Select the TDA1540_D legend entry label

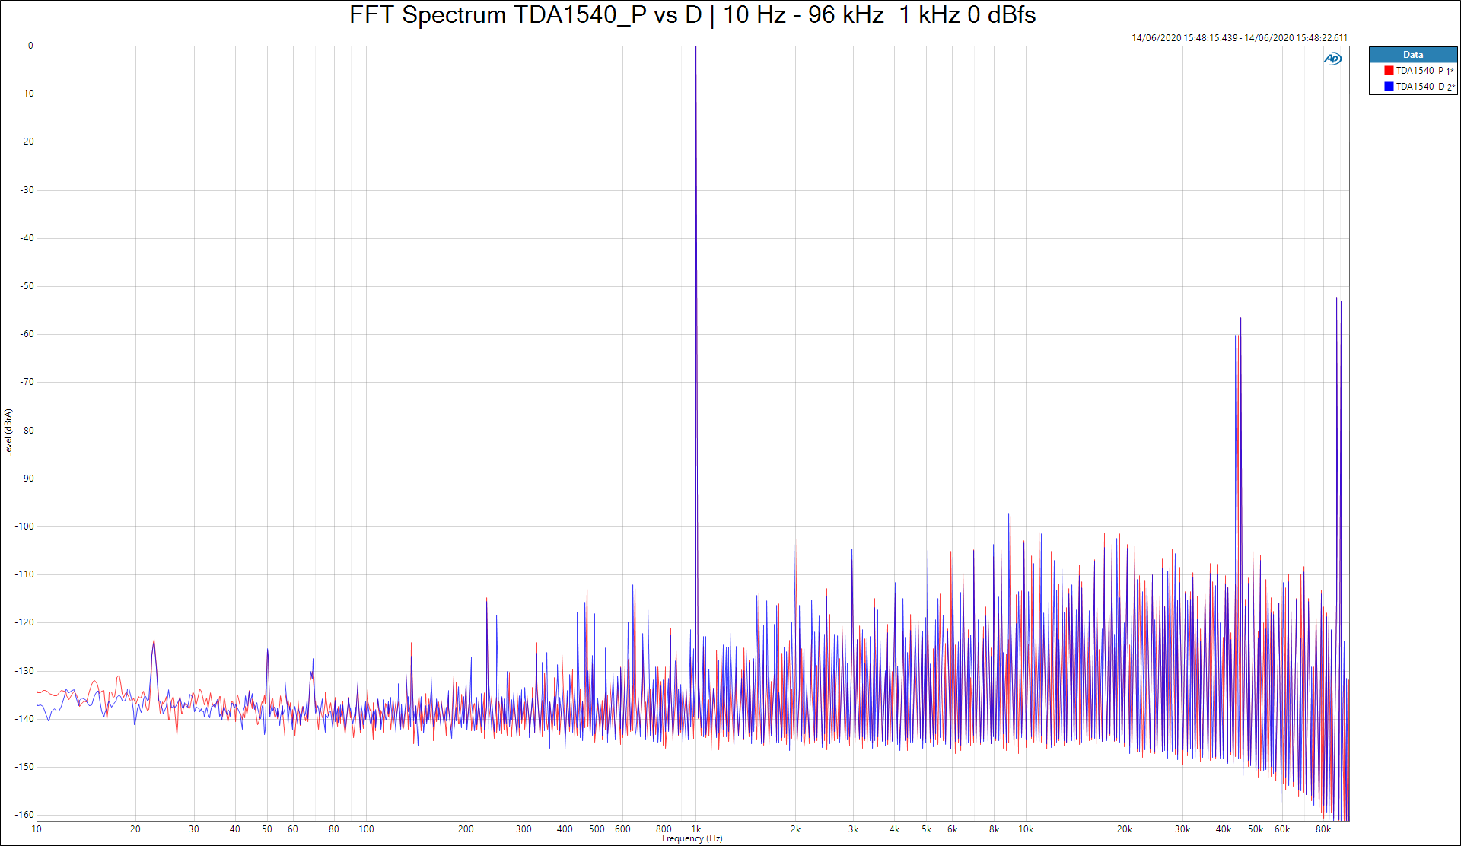click(x=1419, y=87)
